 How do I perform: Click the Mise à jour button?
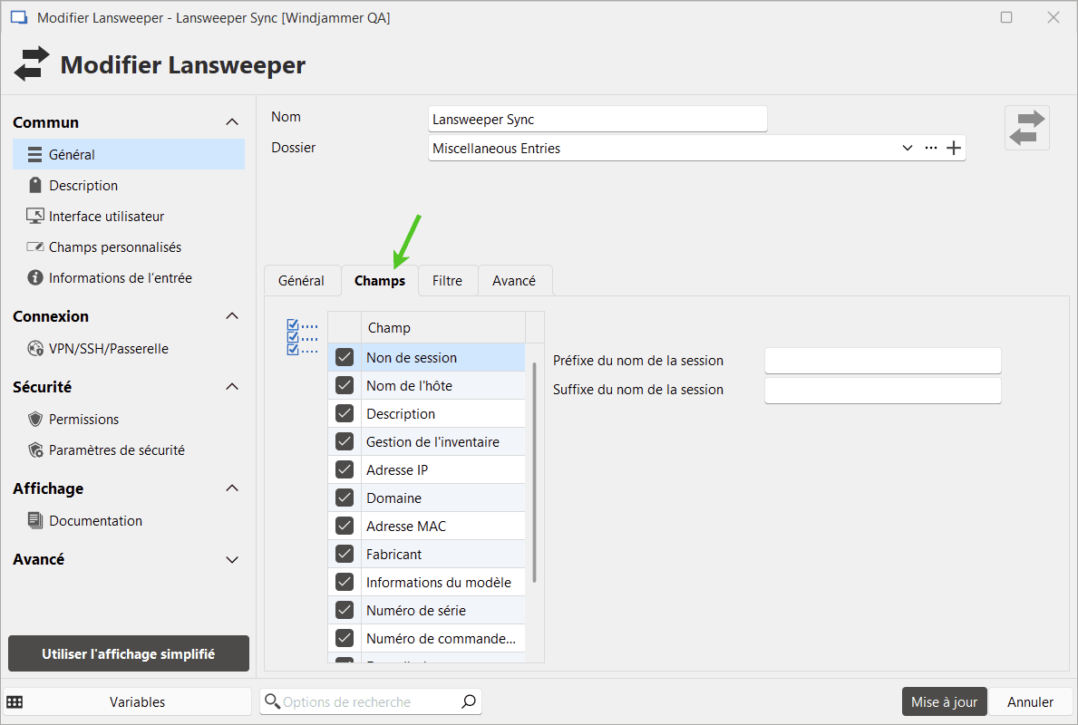[x=944, y=701]
